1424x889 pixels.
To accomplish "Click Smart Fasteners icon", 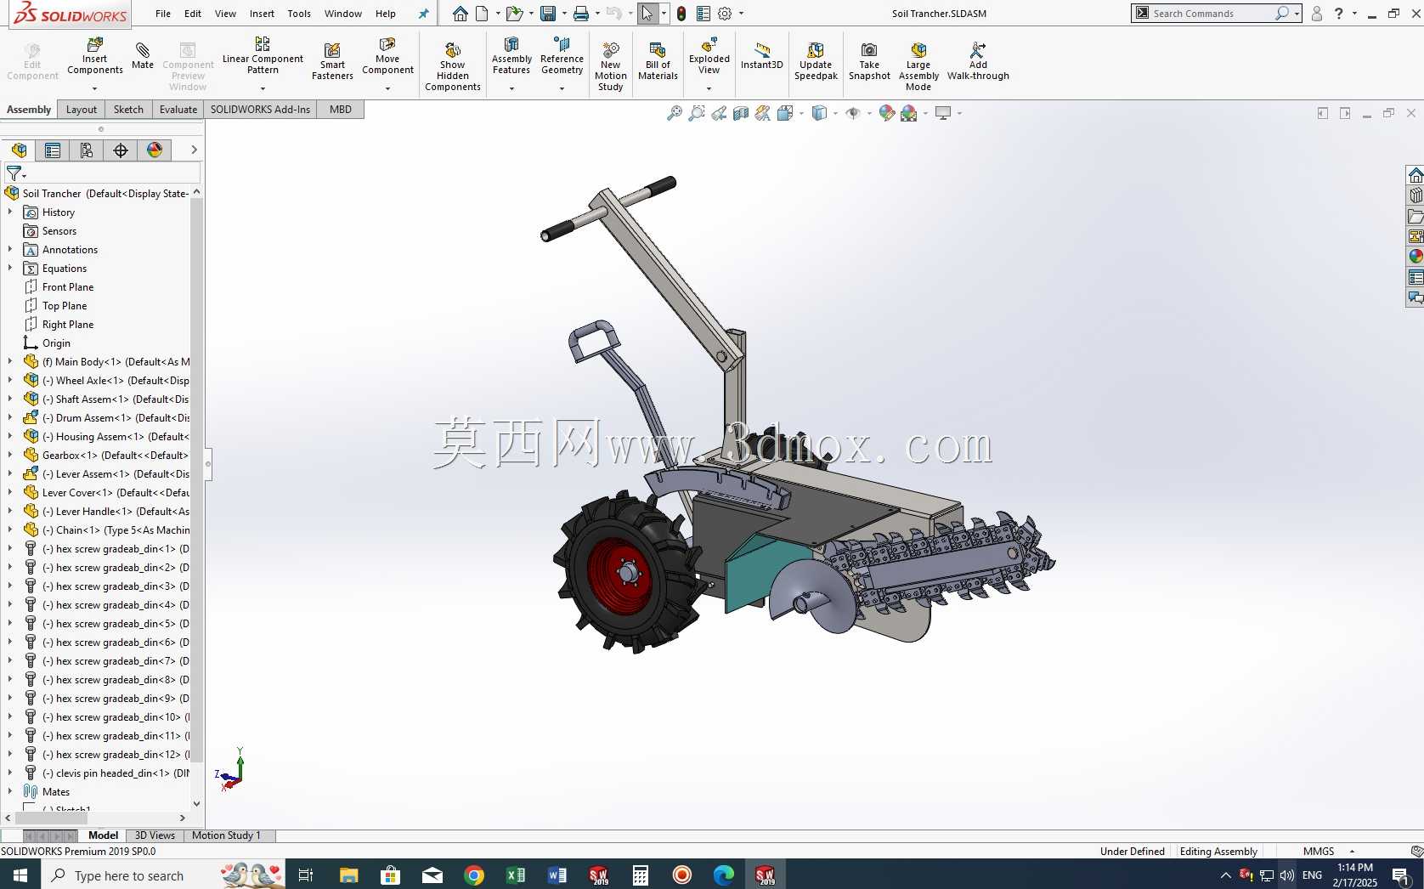I will (332, 61).
